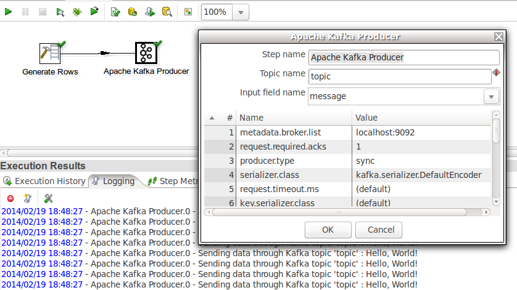Image resolution: width=517 pixels, height=290 pixels.
Task: Select the kafka.serializer.DefaultEncoder value cell
Action: point(421,175)
